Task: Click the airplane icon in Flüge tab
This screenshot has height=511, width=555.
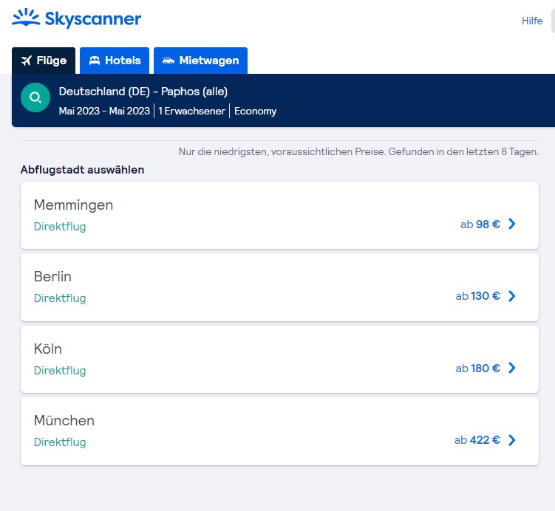Action: (27, 61)
